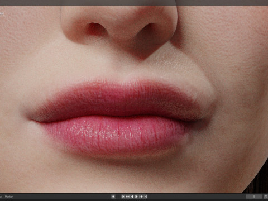Toggle the auto keying record button
The width and height of the screenshot is (268, 201).
tap(113, 197)
